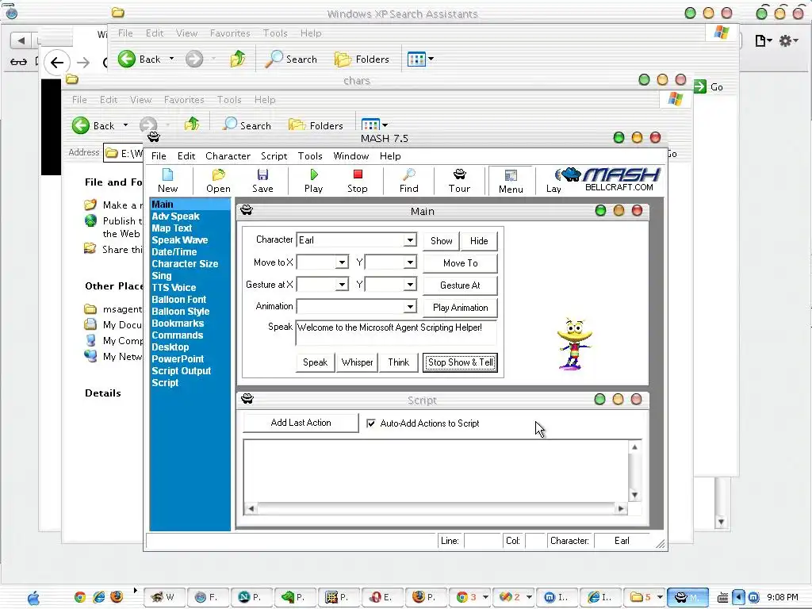Screen dimensions: 812x609
Task: Open Folders in Search Assistants window
Action: tap(362, 59)
